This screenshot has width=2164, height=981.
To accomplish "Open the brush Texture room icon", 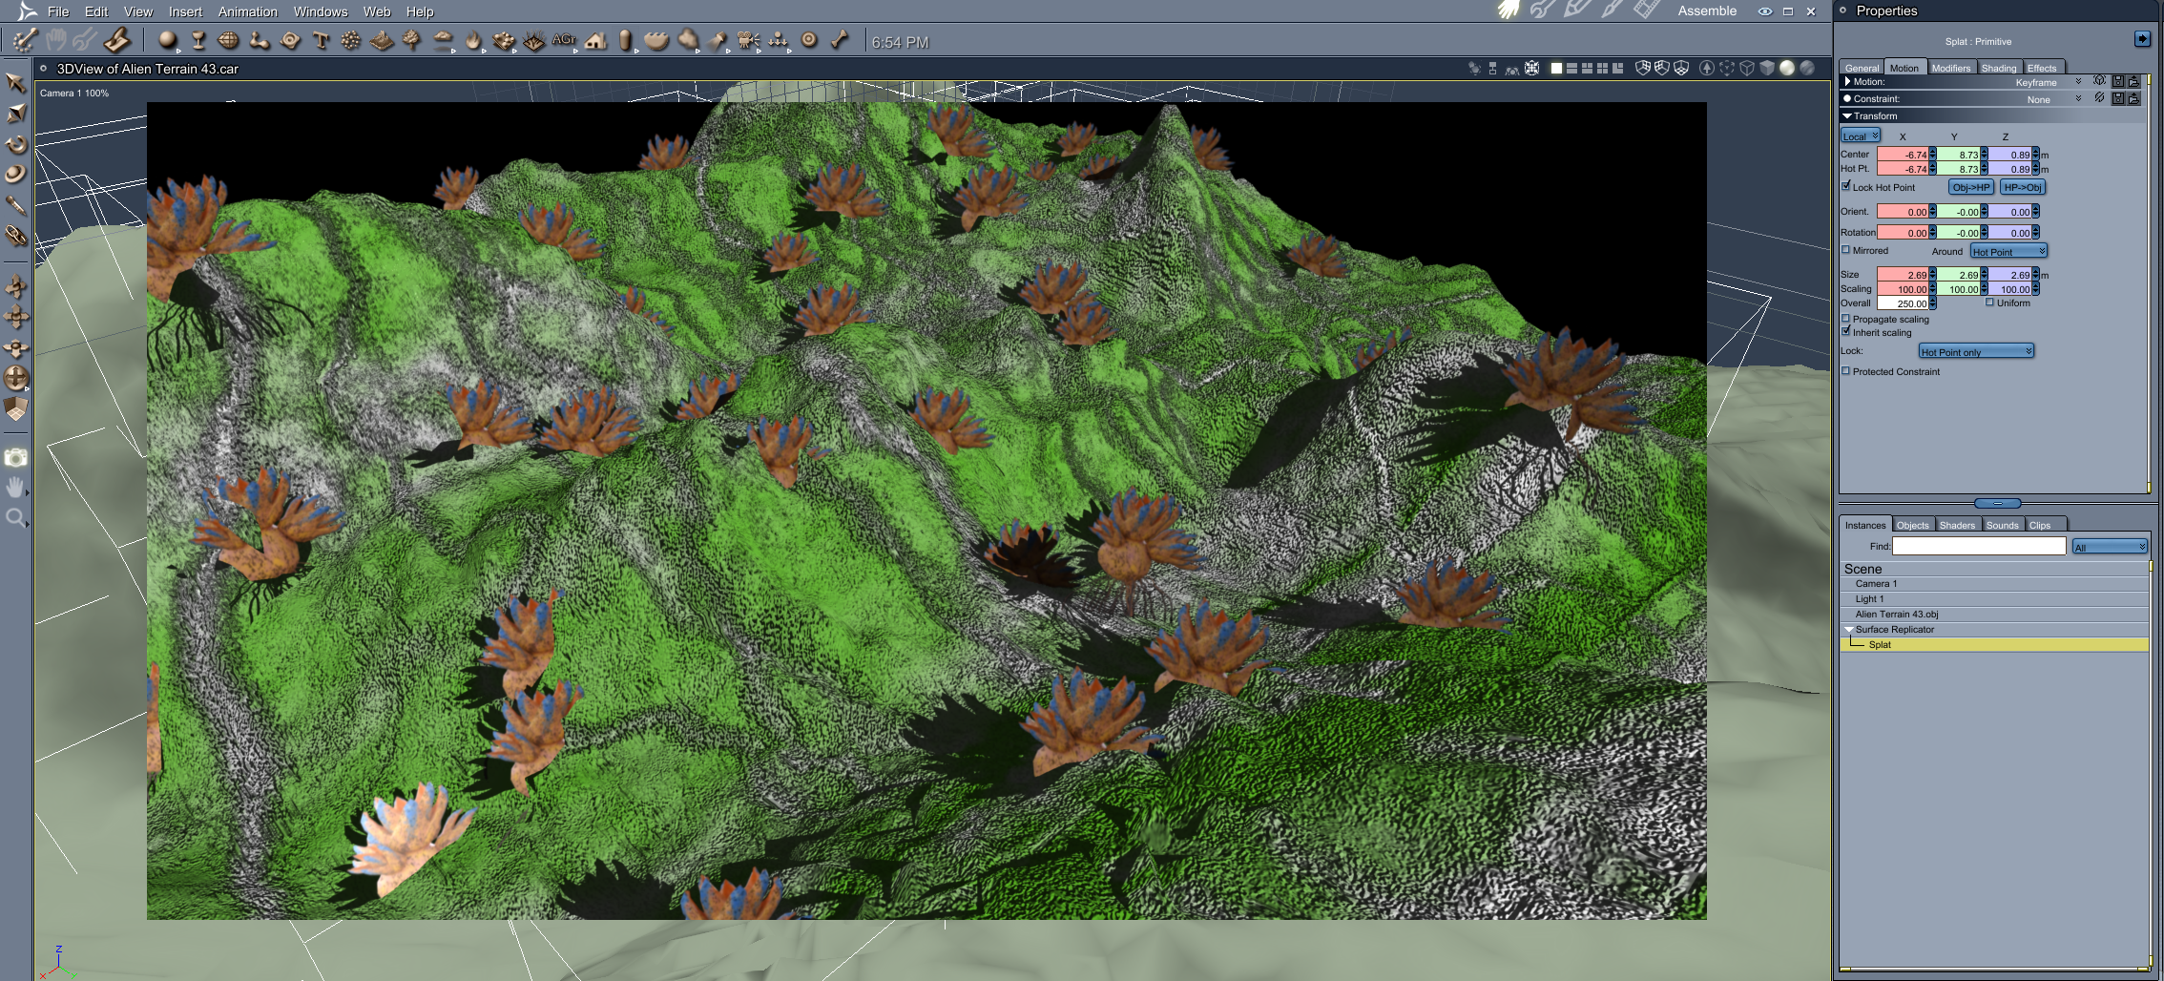I will [1612, 10].
